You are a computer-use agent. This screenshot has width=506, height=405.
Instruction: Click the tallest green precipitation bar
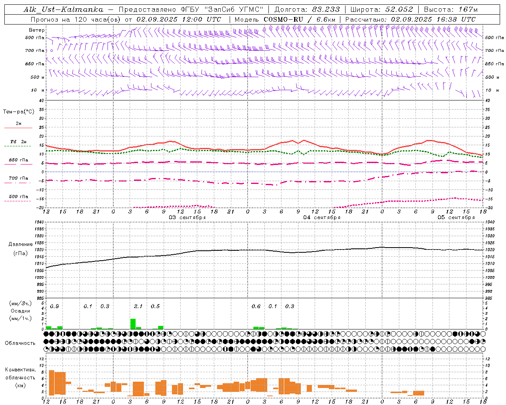pyautogui.click(x=133, y=324)
